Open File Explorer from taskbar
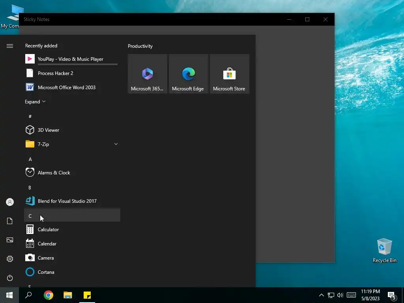 pos(68,295)
